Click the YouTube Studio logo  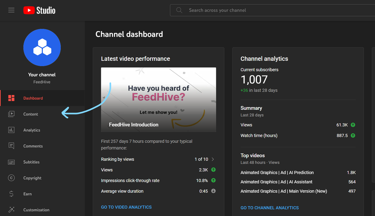point(39,10)
